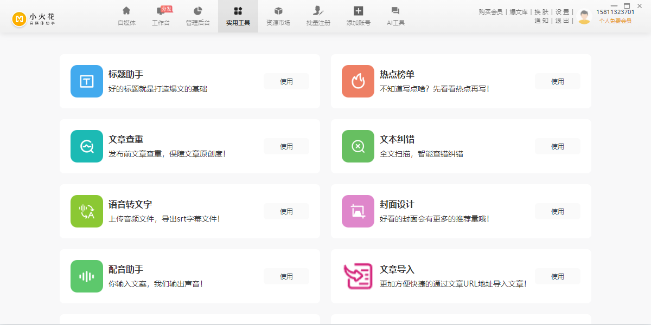Click the 个人免费会员 membership label
Screen dimensions: 651x325
coord(615,21)
